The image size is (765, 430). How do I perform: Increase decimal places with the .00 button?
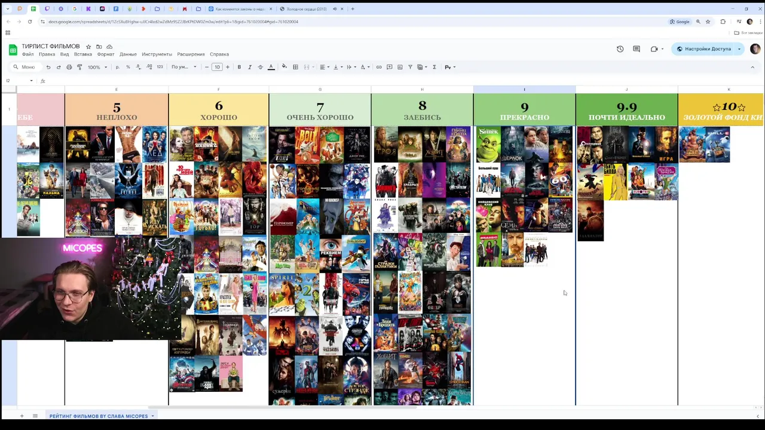point(149,67)
